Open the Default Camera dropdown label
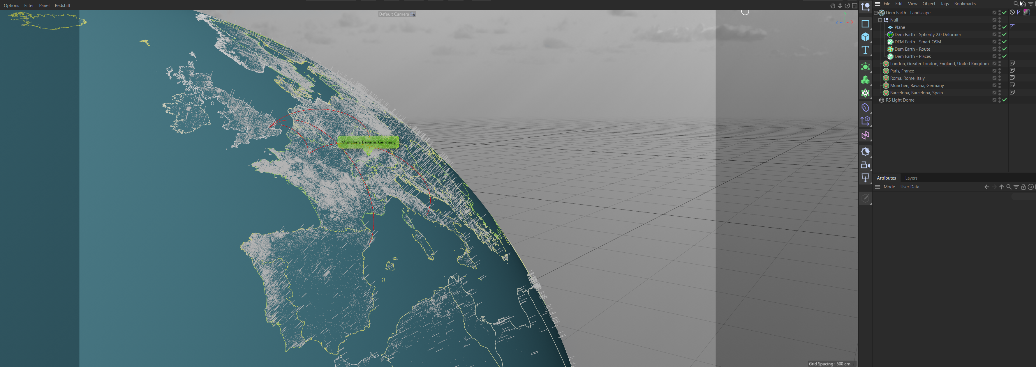This screenshot has height=367, width=1036. [x=394, y=14]
